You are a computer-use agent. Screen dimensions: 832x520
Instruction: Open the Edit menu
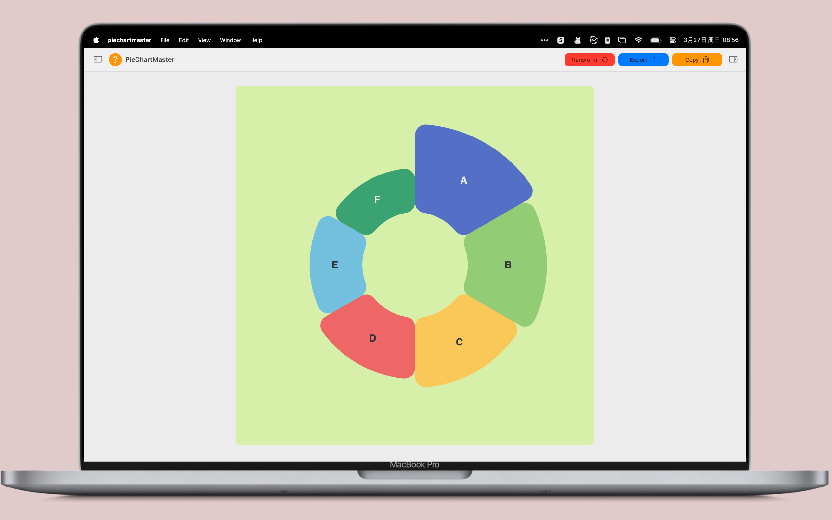pyautogui.click(x=184, y=40)
